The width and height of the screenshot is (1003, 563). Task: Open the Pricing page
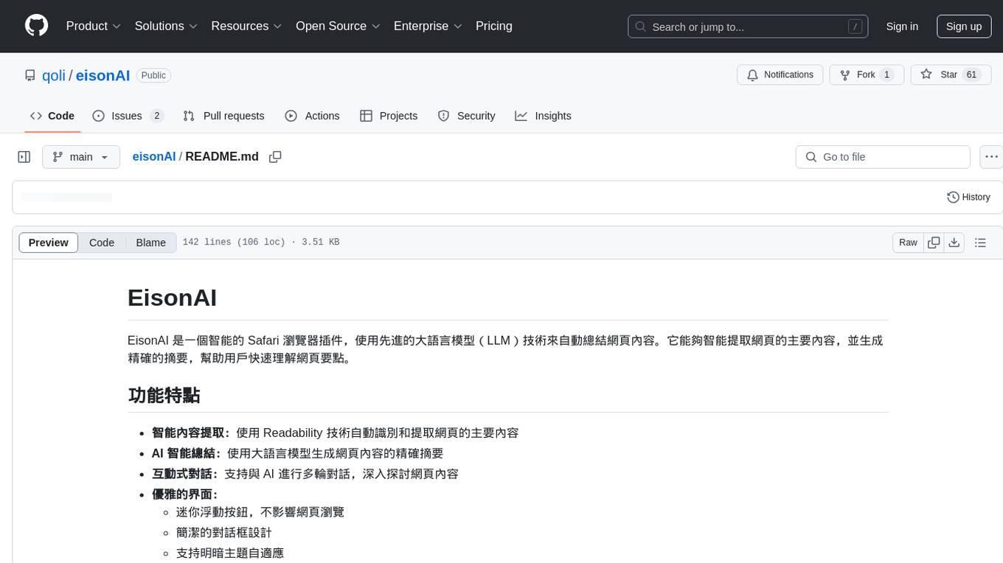[x=494, y=26]
